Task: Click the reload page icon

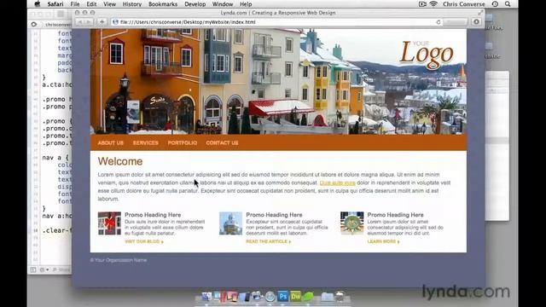Action: tap(438, 22)
